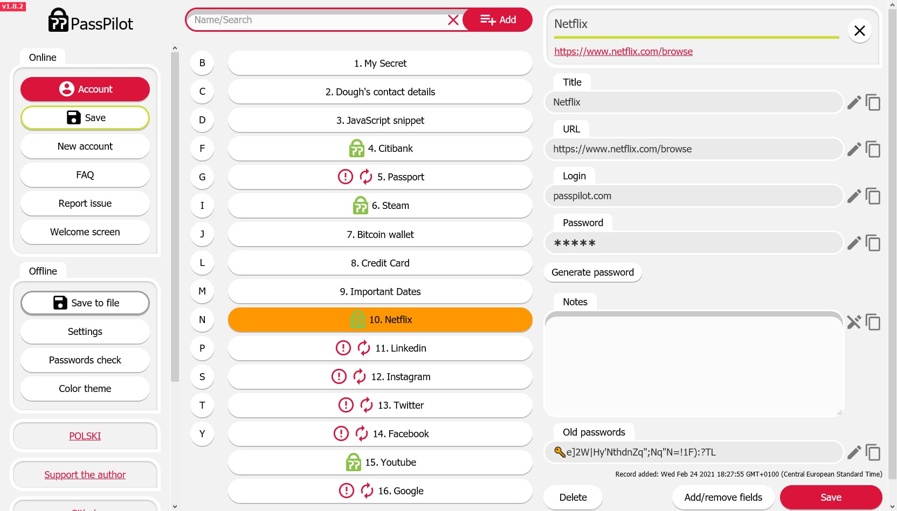Click the warning icon on Facebook entry
The height and width of the screenshot is (511, 897).
point(341,433)
